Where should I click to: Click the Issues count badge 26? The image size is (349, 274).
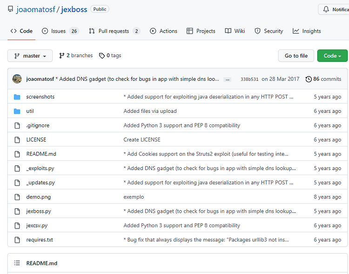tap(74, 31)
